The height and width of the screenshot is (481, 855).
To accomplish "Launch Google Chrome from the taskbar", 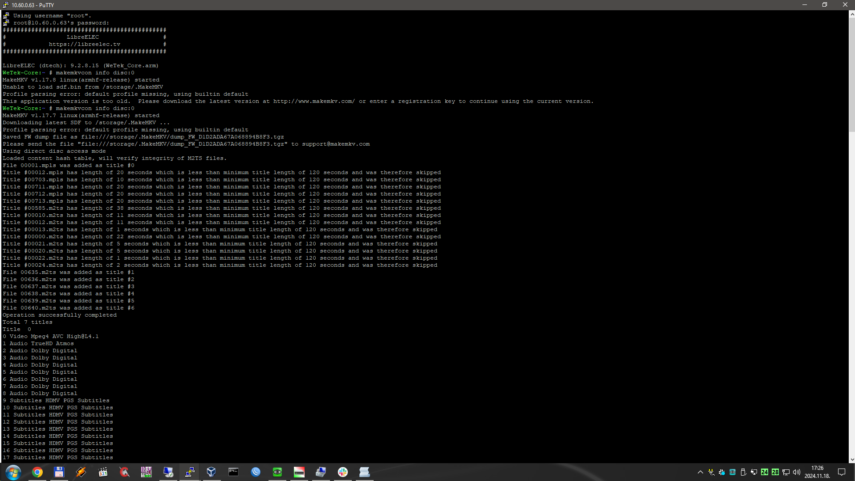I will (x=37, y=472).
